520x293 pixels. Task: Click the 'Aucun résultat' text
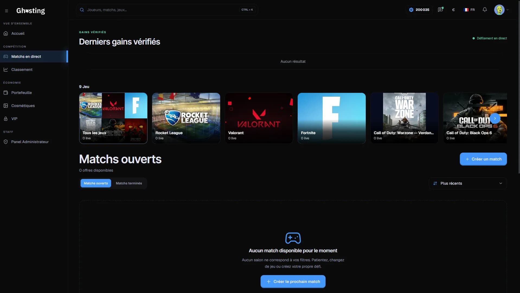click(x=293, y=61)
